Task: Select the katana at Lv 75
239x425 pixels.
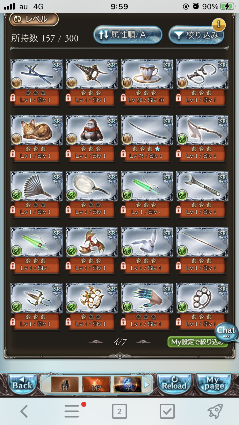Action: click(147, 130)
